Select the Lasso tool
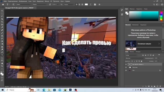This screenshot has height=92, width=164. pyautogui.click(x=2, y=16)
